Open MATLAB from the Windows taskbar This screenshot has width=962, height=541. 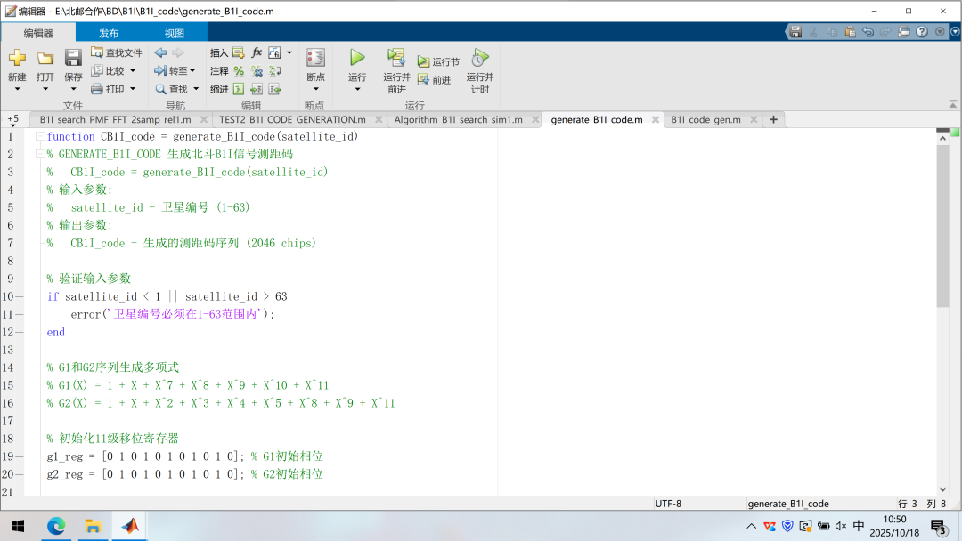(131, 526)
